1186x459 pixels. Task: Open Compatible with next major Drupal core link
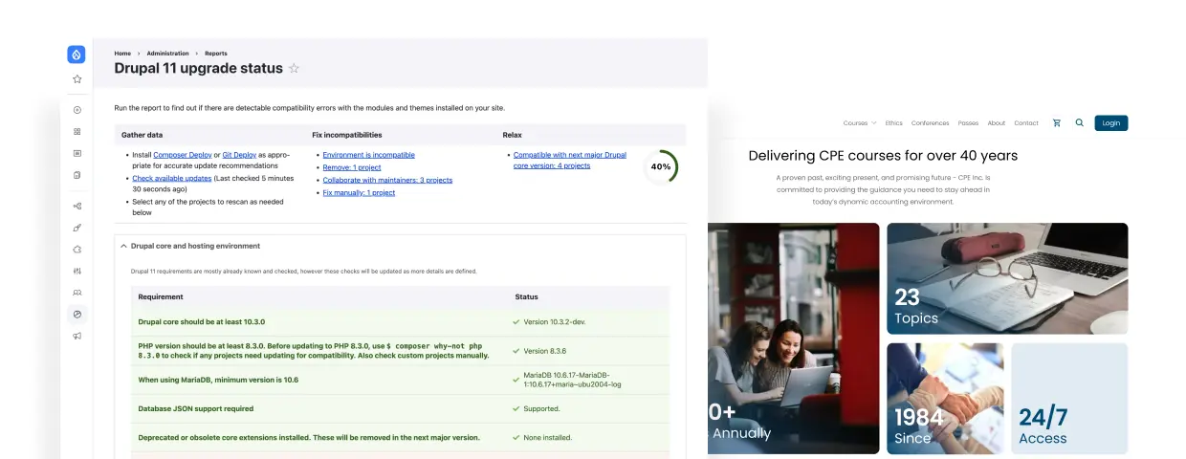coord(570,160)
